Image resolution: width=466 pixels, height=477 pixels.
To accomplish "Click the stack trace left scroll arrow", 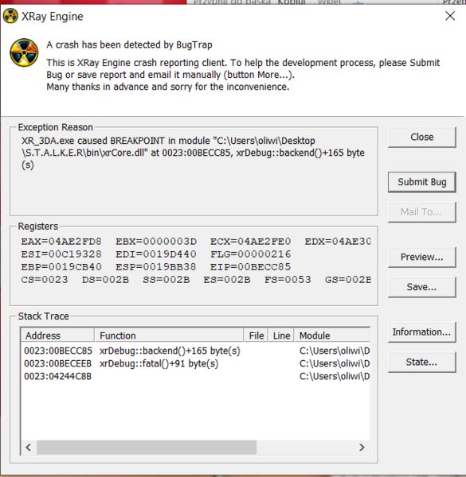I will (x=29, y=447).
